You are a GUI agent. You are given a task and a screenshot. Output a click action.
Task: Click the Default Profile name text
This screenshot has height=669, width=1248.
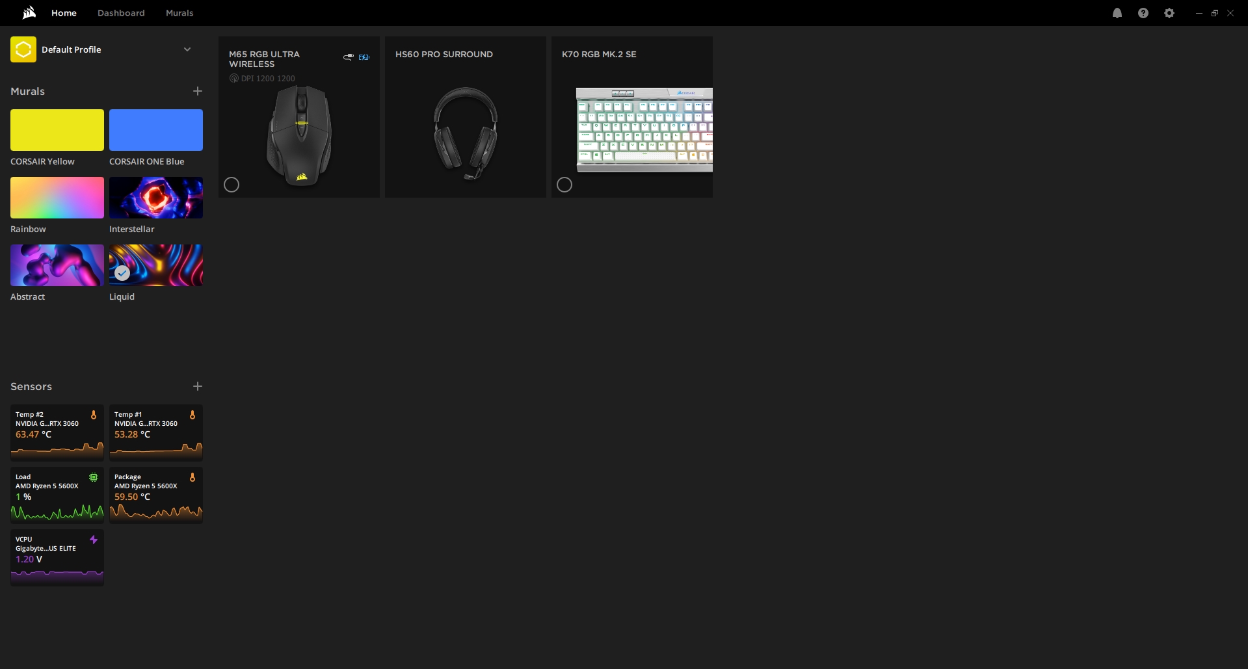(72, 49)
